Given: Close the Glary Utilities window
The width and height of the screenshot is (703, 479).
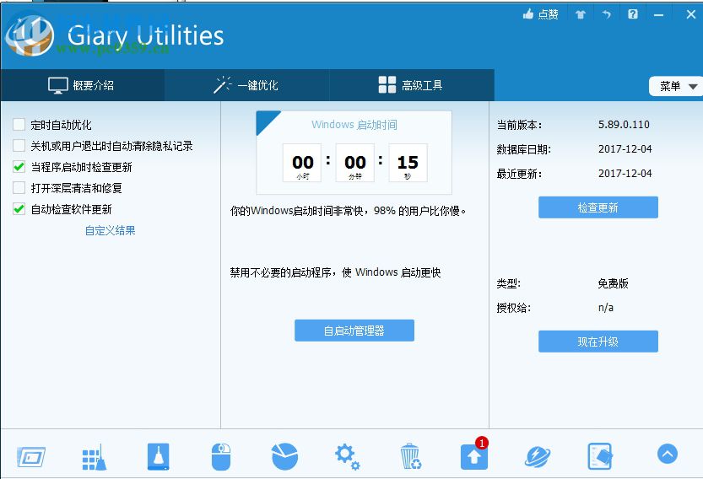Looking at the screenshot, I should [x=691, y=14].
